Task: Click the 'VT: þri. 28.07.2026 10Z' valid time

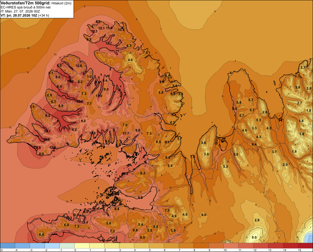Action: pos(19,15)
